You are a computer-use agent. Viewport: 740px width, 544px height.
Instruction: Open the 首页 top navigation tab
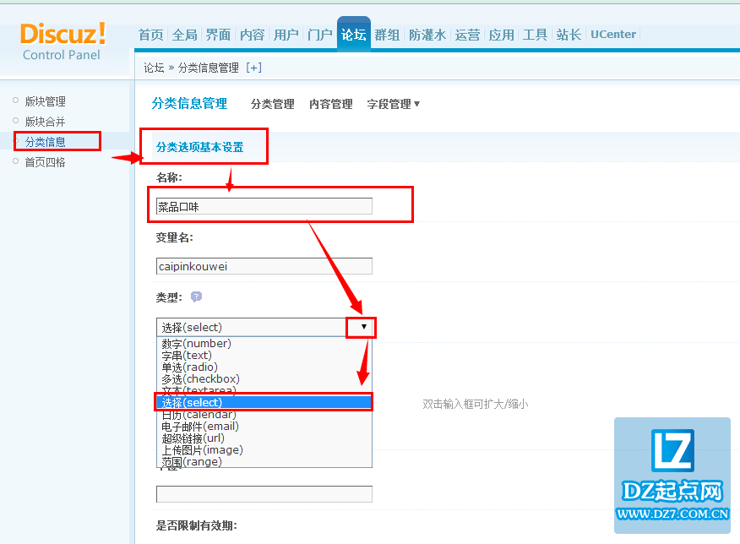click(150, 35)
